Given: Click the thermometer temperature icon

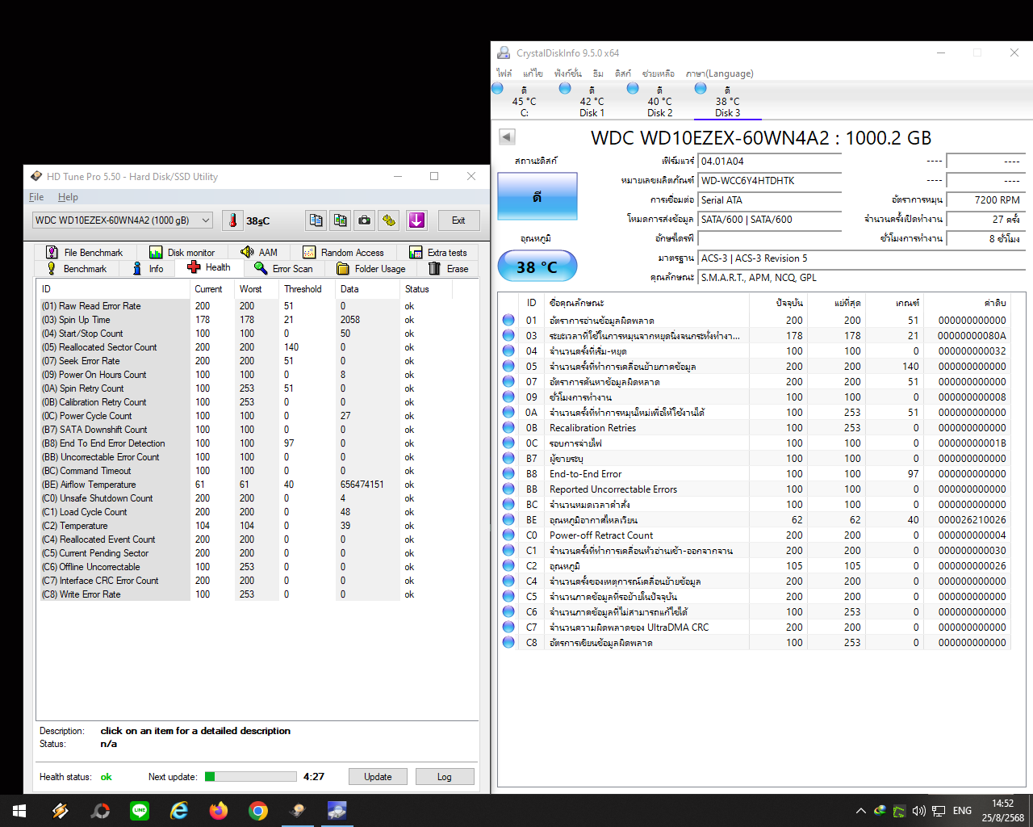Looking at the screenshot, I should pos(233,220).
